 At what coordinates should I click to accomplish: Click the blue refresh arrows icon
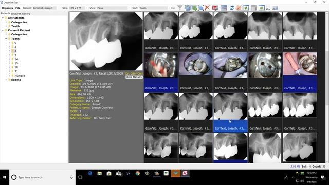tap(232, 8)
